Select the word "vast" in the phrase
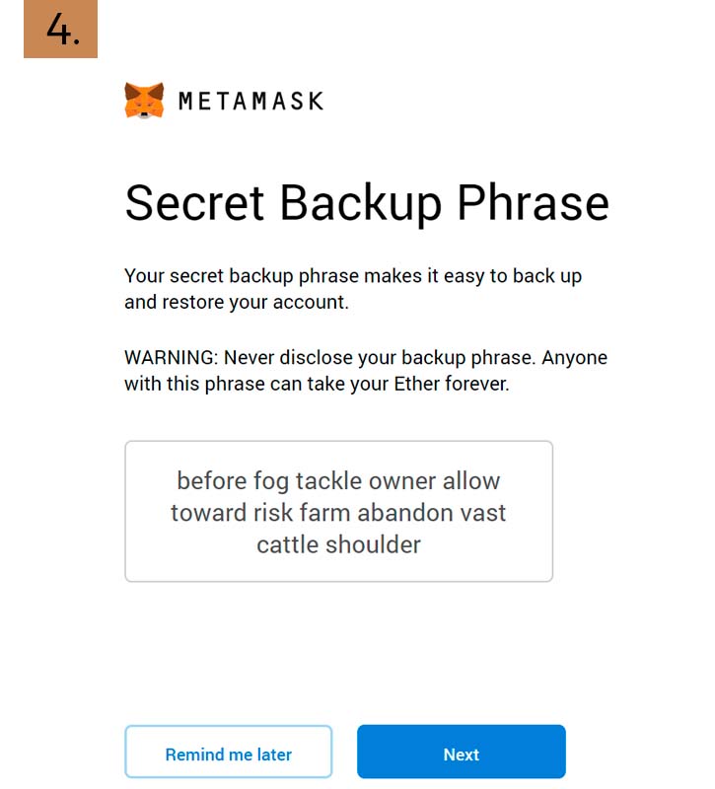The width and height of the screenshot is (715, 789). (483, 513)
